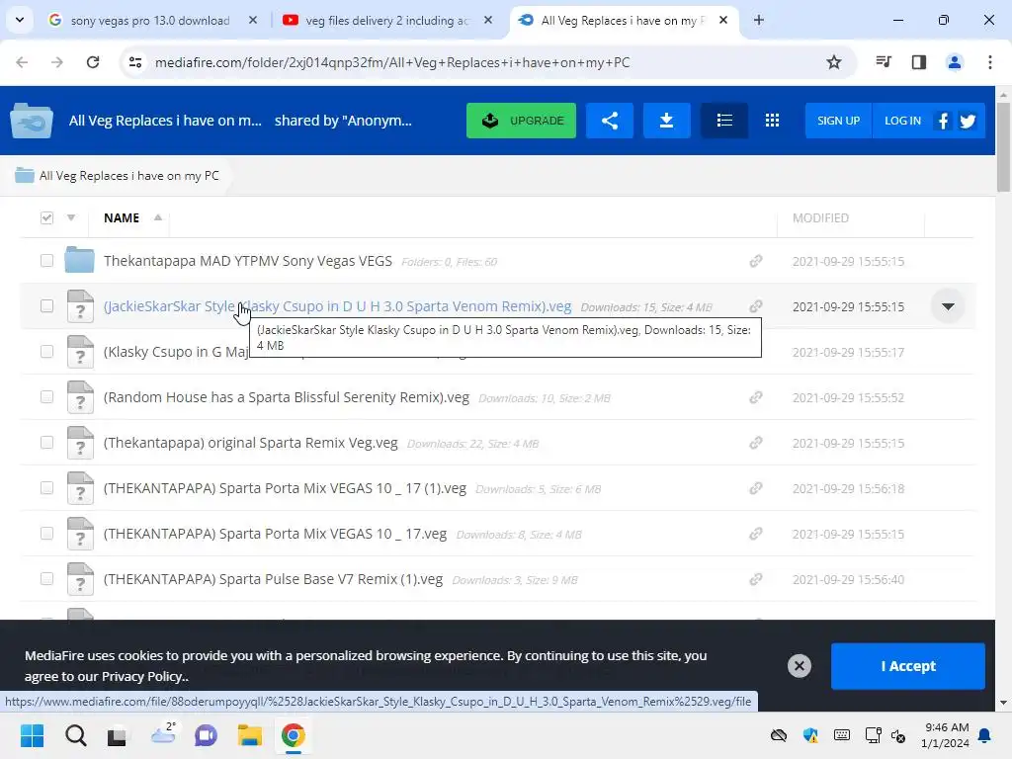Open File Explorer from taskbar

250,735
